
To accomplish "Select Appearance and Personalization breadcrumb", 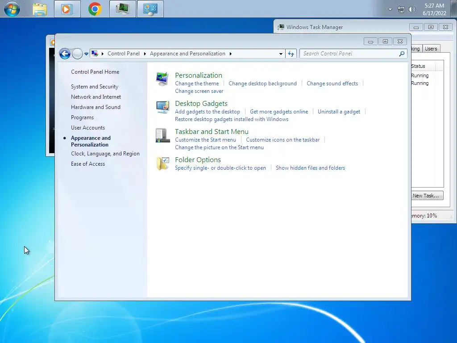I will pyautogui.click(x=187, y=54).
